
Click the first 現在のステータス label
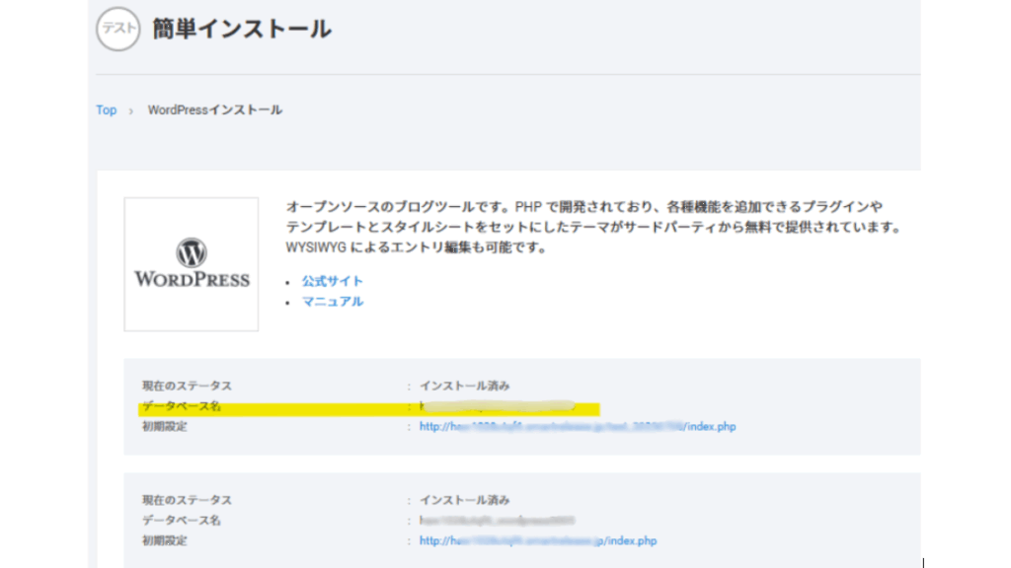[x=187, y=386]
